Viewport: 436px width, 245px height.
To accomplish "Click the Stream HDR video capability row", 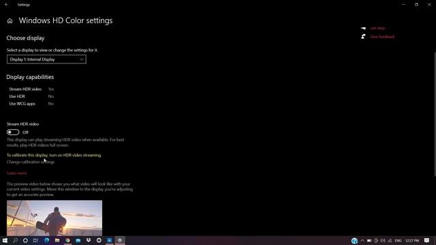I will (31, 89).
